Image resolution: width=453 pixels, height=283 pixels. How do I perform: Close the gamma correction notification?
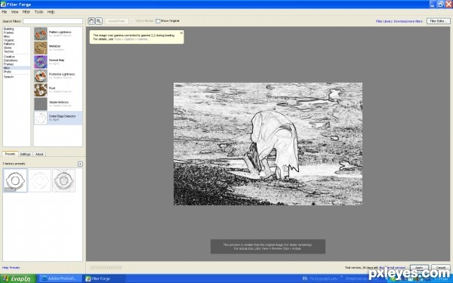click(x=181, y=32)
